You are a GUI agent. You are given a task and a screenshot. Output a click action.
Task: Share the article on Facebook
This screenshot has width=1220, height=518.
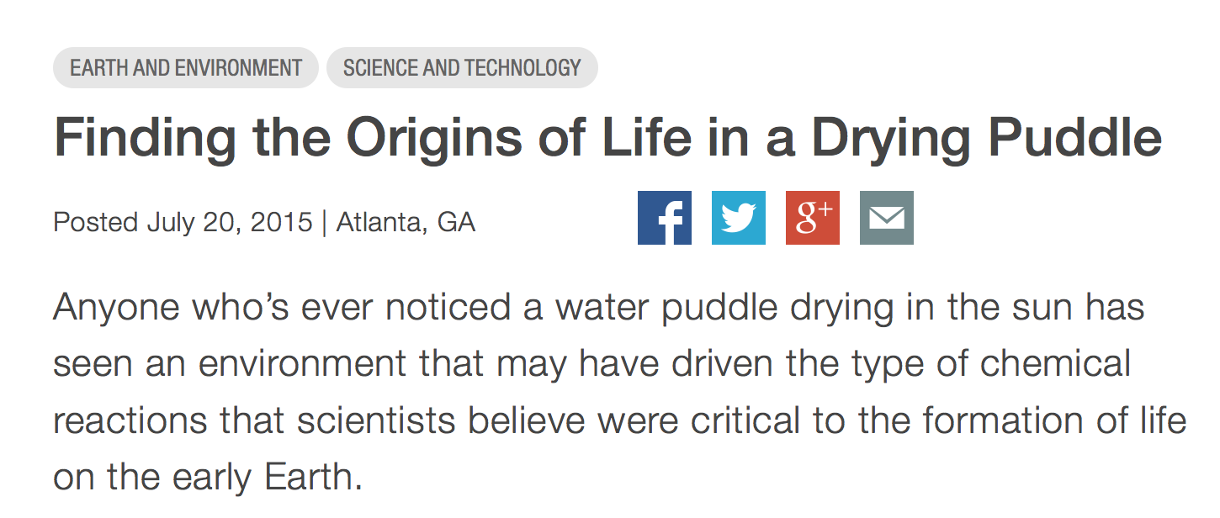click(665, 218)
